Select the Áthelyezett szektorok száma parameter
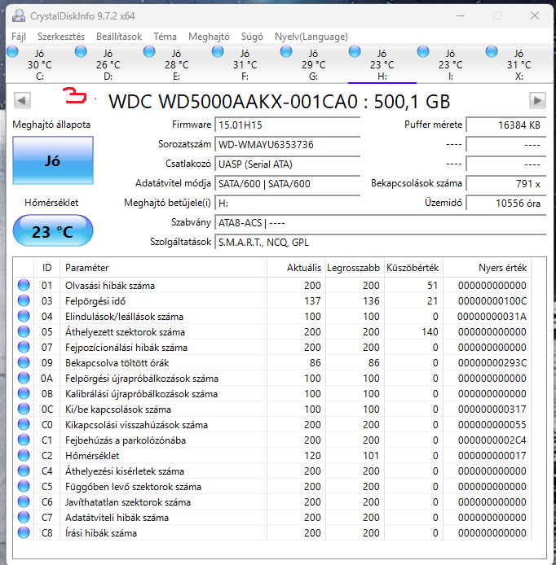This screenshot has height=565, width=556. coord(125,332)
